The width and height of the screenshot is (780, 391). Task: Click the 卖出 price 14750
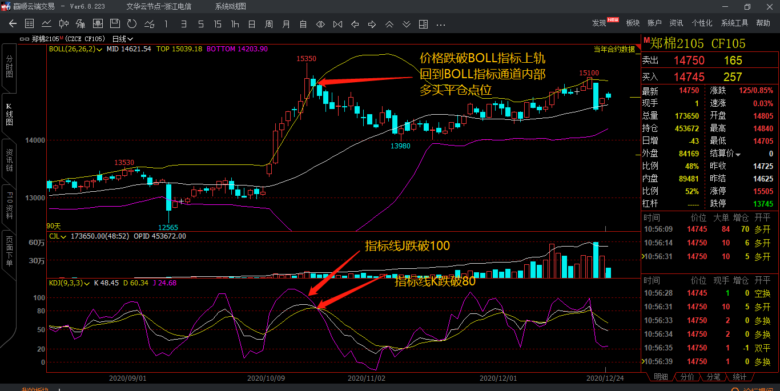(x=689, y=61)
